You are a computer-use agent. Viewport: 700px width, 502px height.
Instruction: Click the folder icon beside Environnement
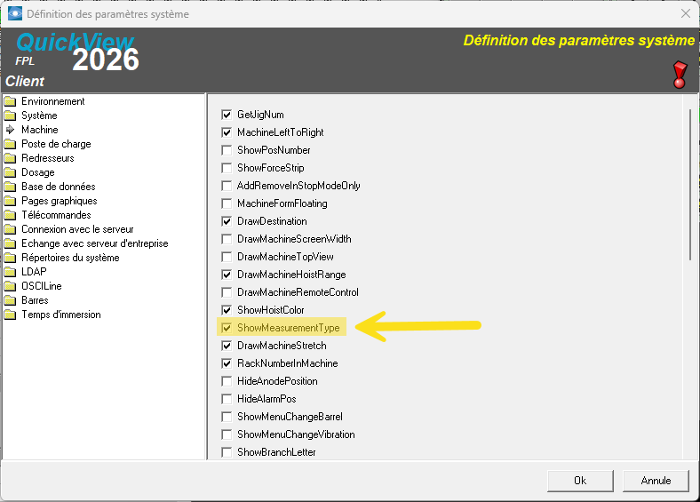tap(11, 101)
